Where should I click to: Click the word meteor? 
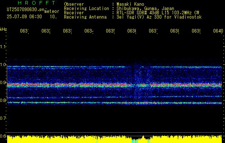click(x=52, y=11)
